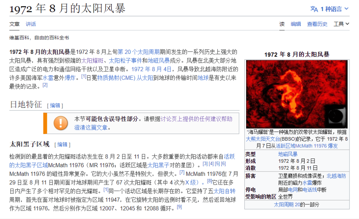Viewport: 359px width, 219px height.
Task: Jump to reference [5] footnote
Action: (217, 164)
